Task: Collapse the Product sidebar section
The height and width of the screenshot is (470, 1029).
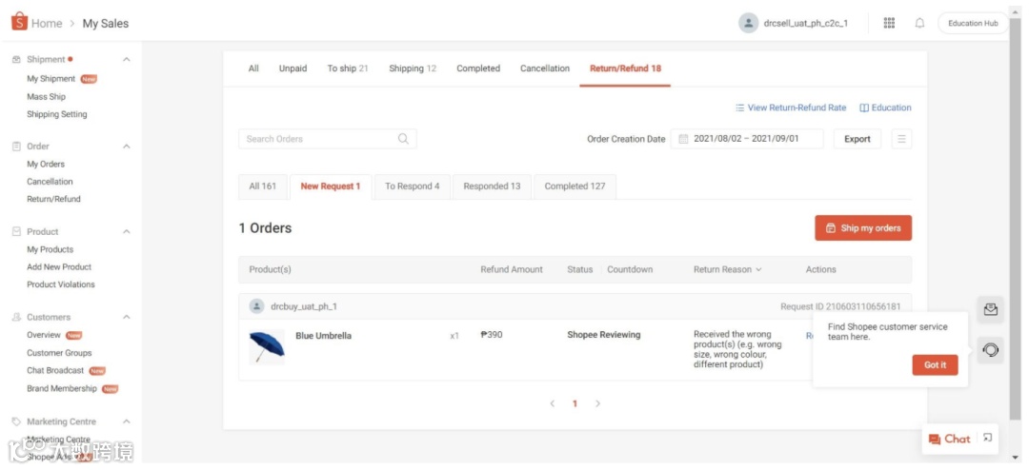Action: (x=127, y=231)
